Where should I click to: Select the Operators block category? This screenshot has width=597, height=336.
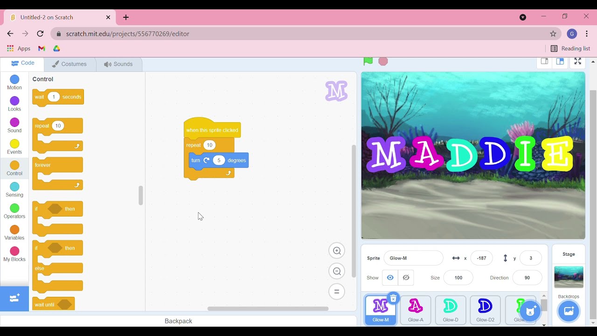point(14,211)
